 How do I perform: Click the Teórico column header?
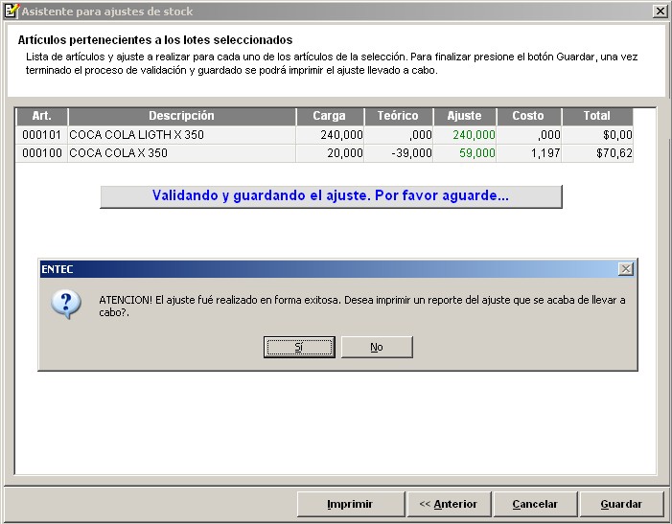[x=398, y=116]
